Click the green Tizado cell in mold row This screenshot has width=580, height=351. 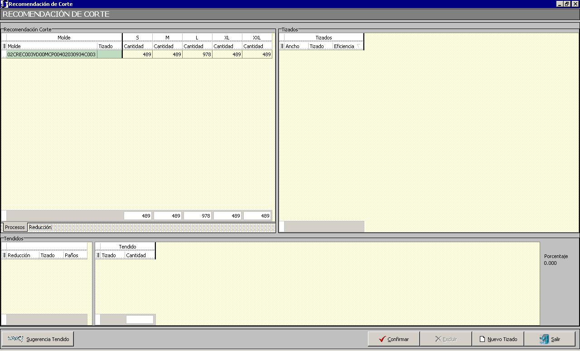[x=109, y=54]
